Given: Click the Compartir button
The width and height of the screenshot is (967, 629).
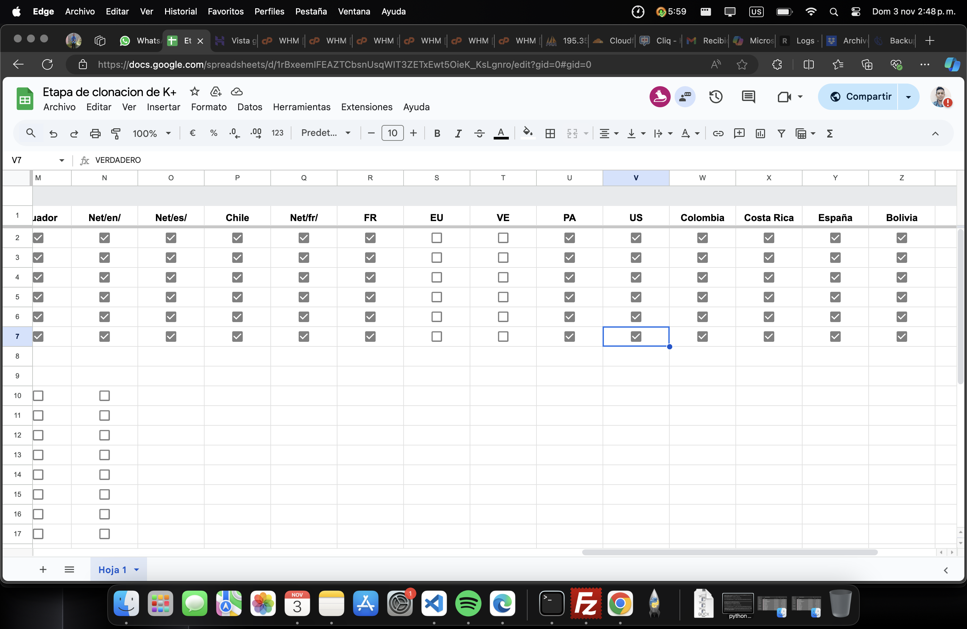Looking at the screenshot, I should pos(858,97).
